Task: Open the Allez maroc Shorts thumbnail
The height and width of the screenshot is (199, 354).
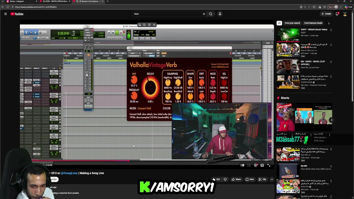Action: click(x=285, y=117)
